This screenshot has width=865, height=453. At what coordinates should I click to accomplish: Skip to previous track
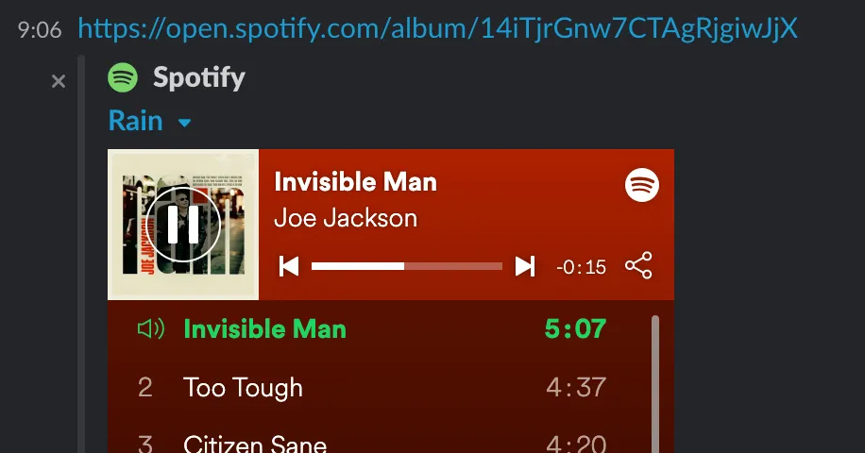[289, 266]
